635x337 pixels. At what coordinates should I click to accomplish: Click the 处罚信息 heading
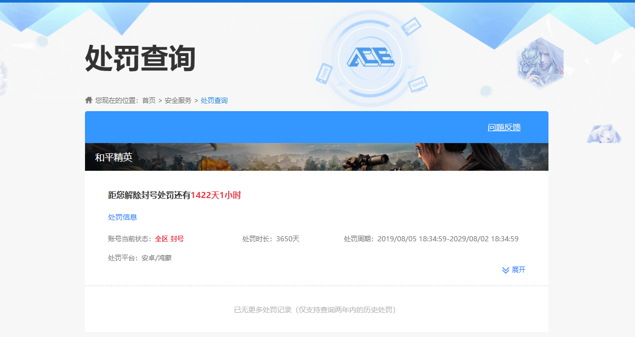click(x=123, y=217)
